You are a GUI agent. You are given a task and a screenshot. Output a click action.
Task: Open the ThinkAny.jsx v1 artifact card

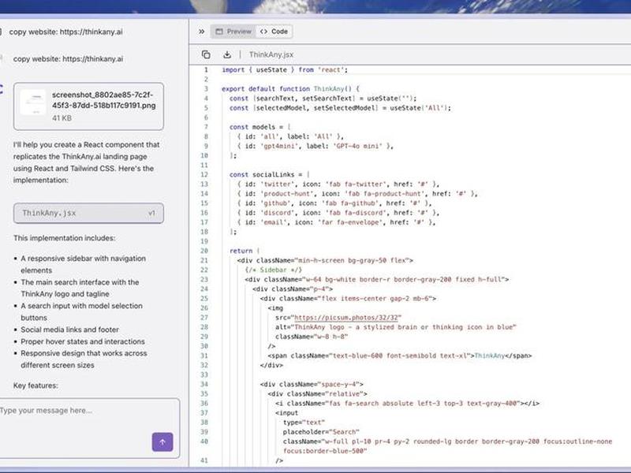[x=88, y=213]
